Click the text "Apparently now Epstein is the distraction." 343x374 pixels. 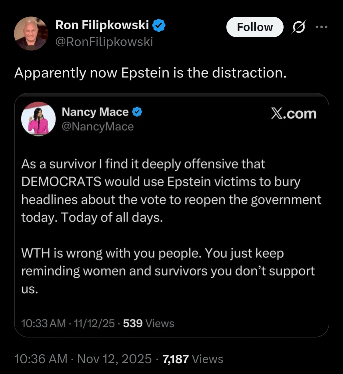[150, 73]
